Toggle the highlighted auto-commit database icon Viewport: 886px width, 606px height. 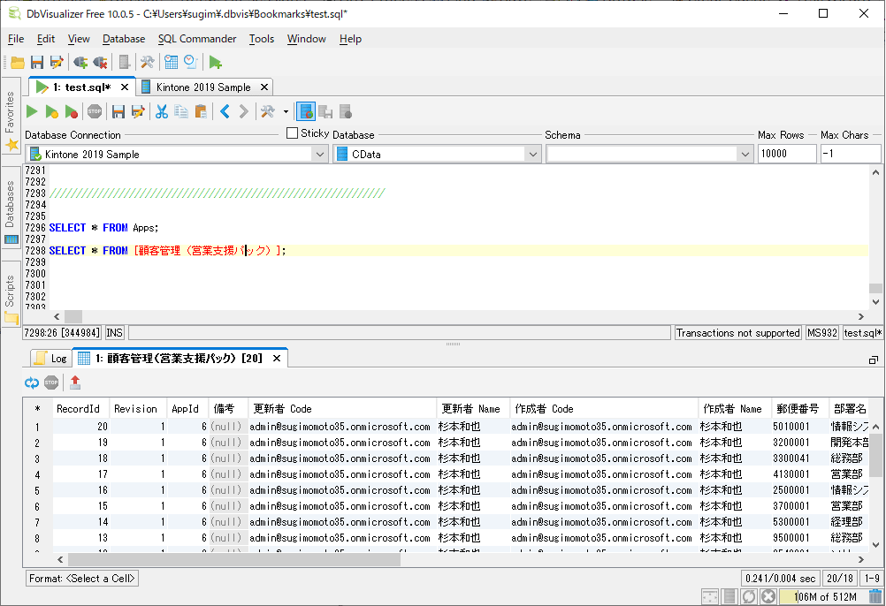306,111
